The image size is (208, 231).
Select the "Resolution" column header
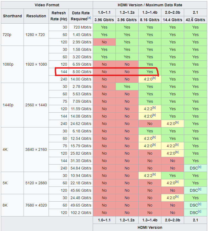(36, 16)
